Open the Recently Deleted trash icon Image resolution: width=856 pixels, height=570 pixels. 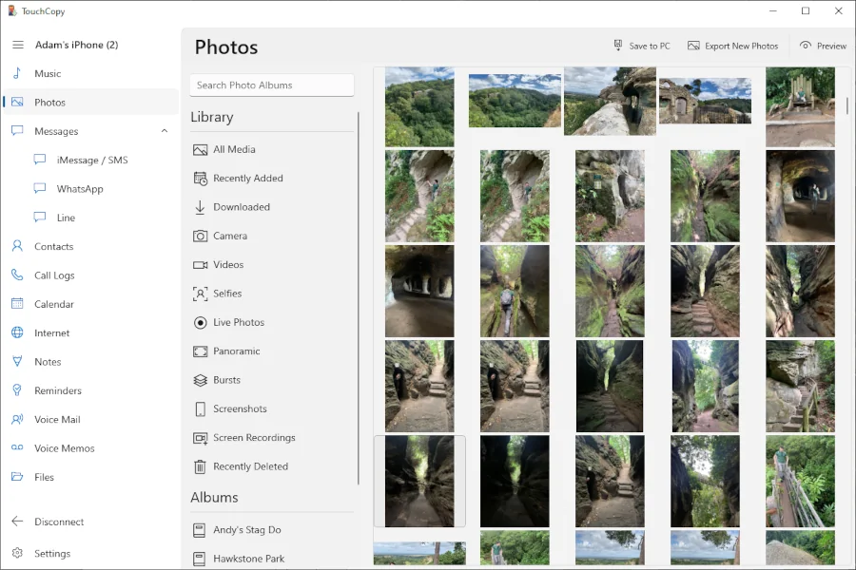pyautogui.click(x=201, y=466)
